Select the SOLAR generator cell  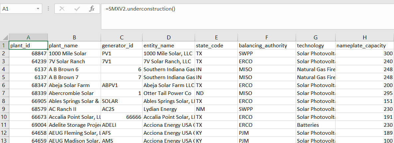point(122,101)
